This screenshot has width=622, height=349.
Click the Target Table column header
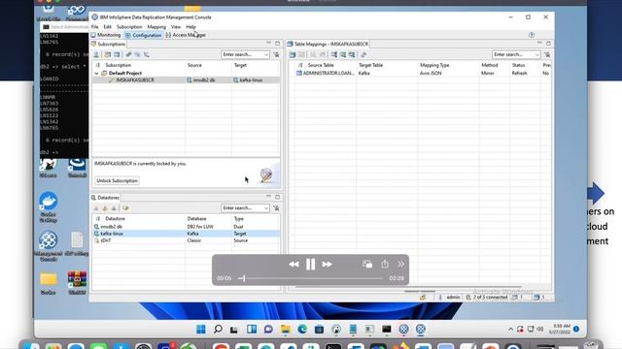tap(370, 65)
